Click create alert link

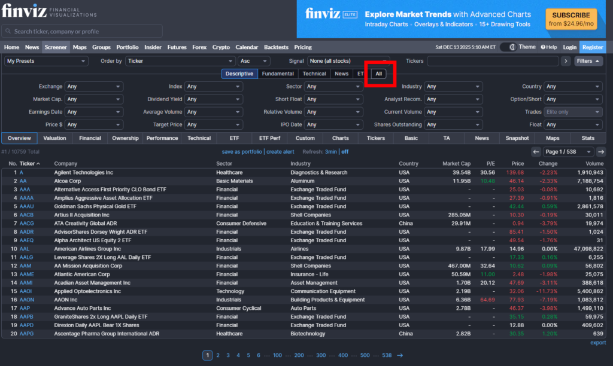280,151
